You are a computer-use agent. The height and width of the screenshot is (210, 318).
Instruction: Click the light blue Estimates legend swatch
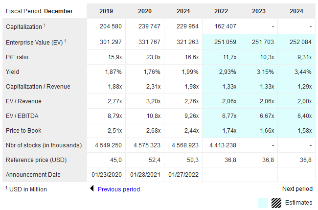[x=263, y=203]
